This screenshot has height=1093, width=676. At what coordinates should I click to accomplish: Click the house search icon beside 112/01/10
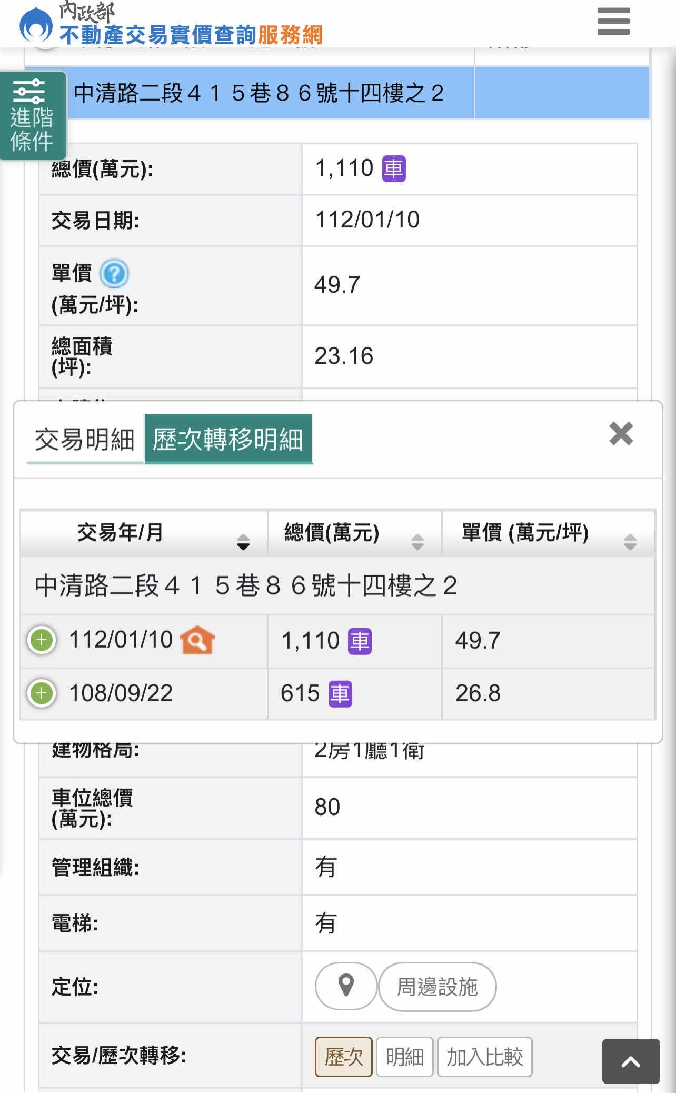pos(197,641)
